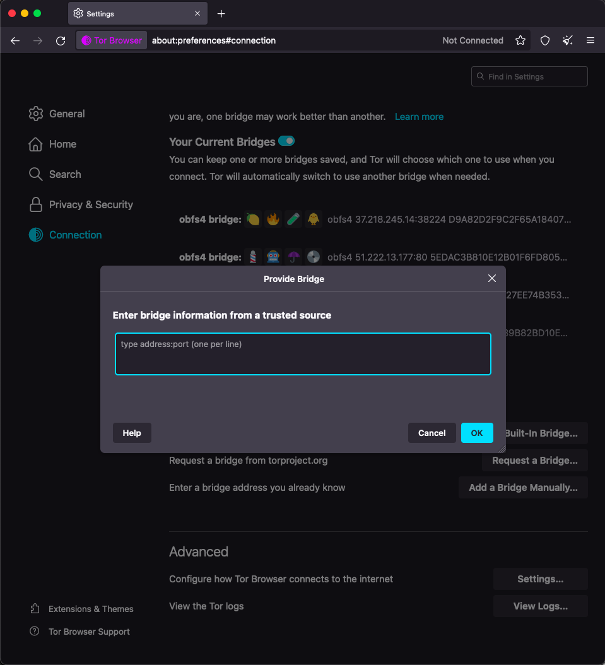Open the Search settings category
The width and height of the screenshot is (605, 665).
(55, 174)
